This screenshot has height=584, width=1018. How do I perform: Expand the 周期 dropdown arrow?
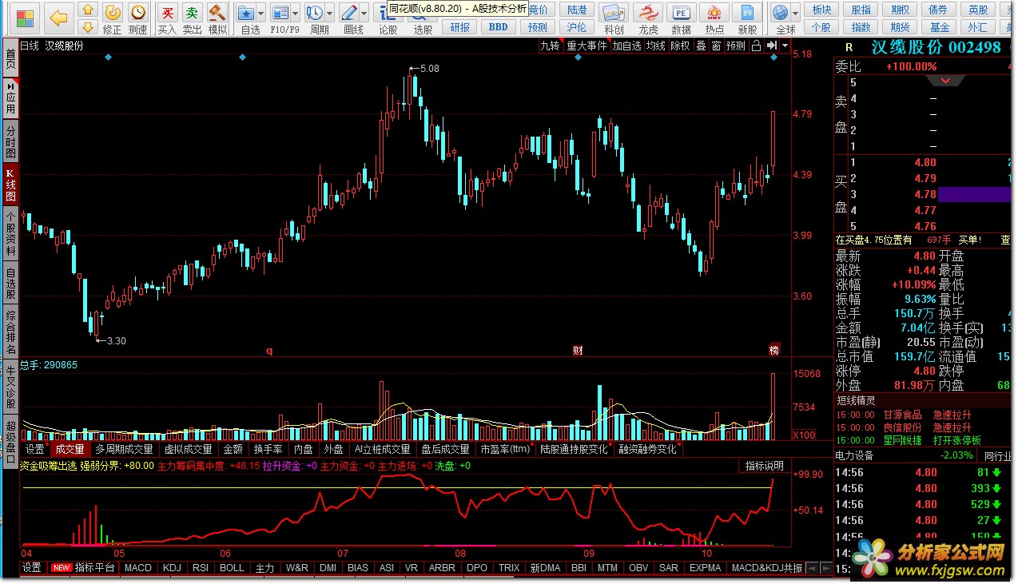(x=330, y=14)
